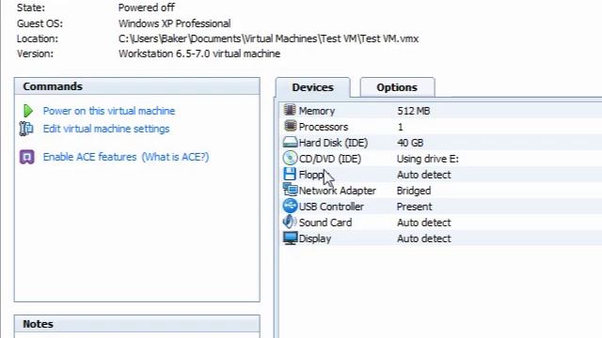Click the Commands panel header
This screenshot has width=602, height=338.
click(137, 86)
